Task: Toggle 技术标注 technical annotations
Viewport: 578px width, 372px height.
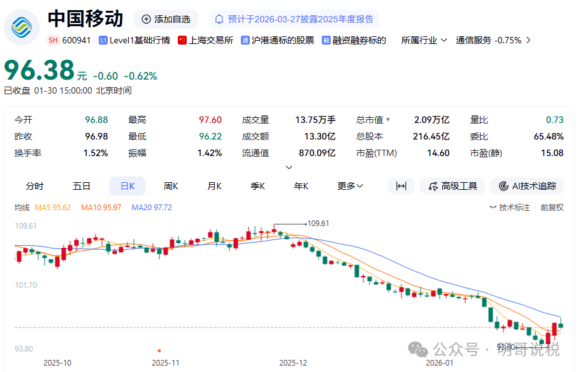Action: pyautogui.click(x=510, y=207)
